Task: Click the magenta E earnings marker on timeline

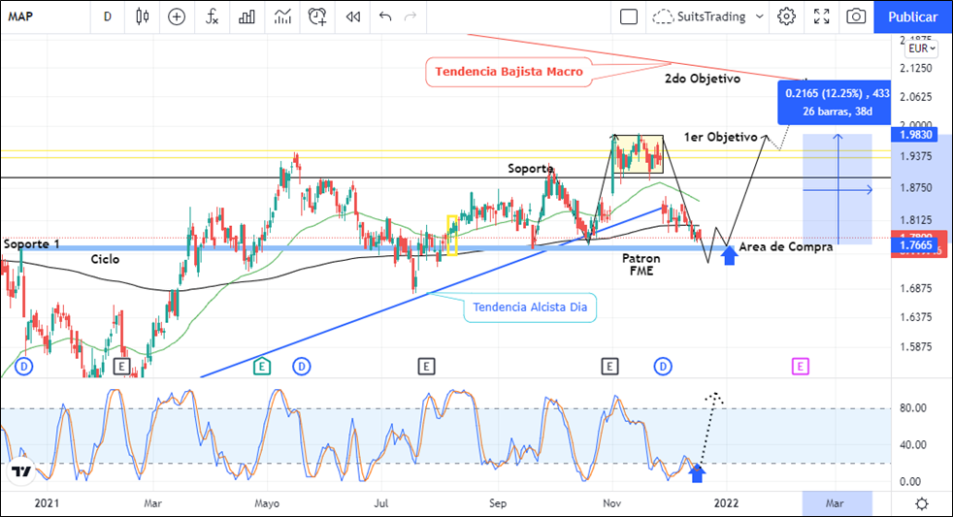Action: (800, 366)
